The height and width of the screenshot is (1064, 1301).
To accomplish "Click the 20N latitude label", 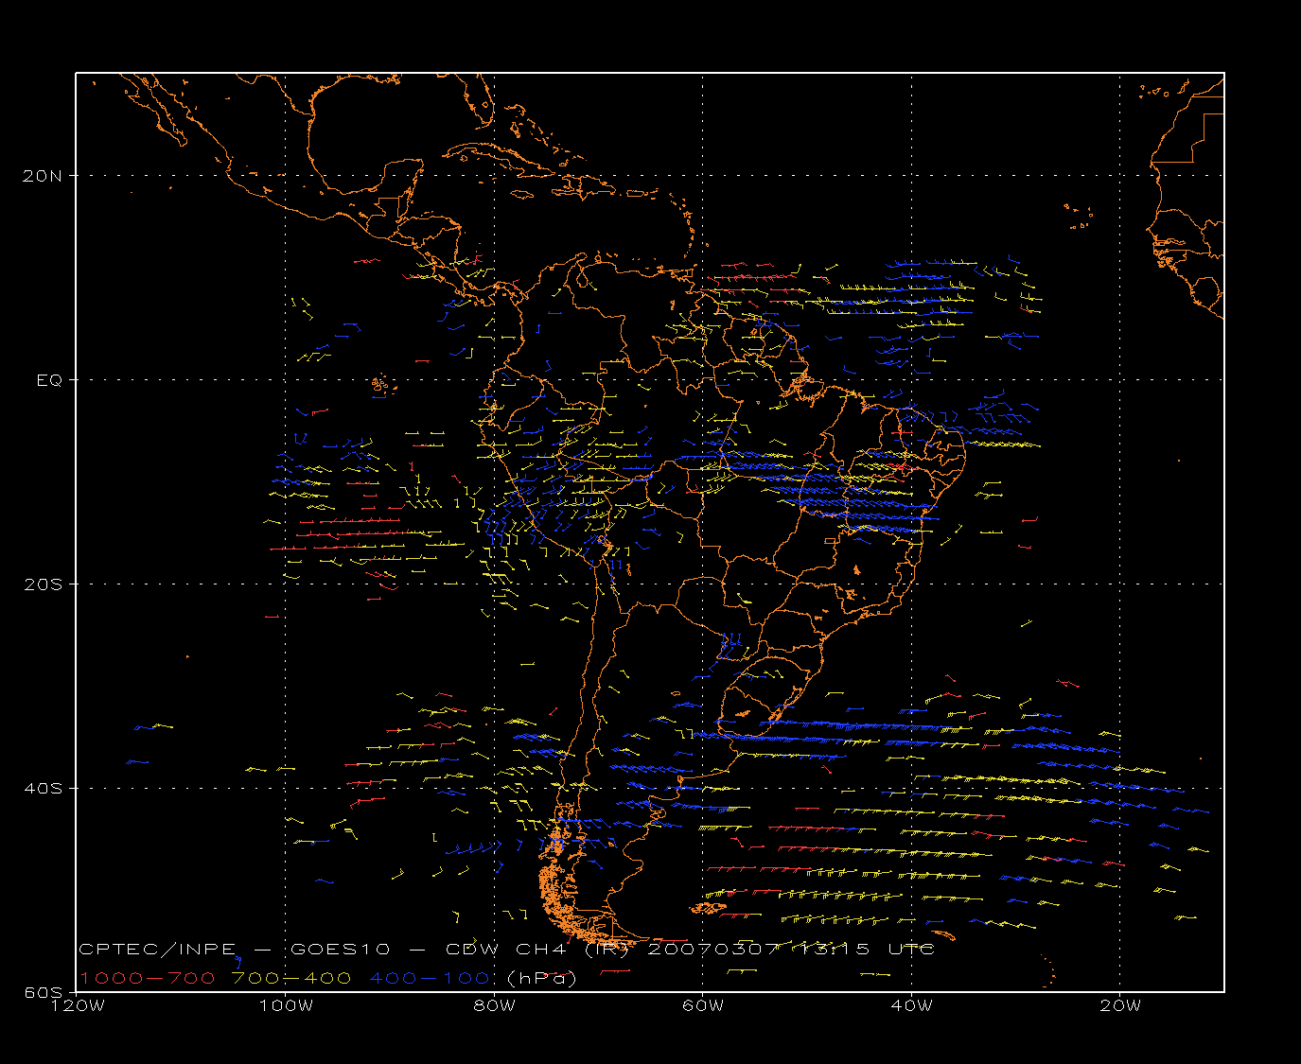I will point(43,176).
